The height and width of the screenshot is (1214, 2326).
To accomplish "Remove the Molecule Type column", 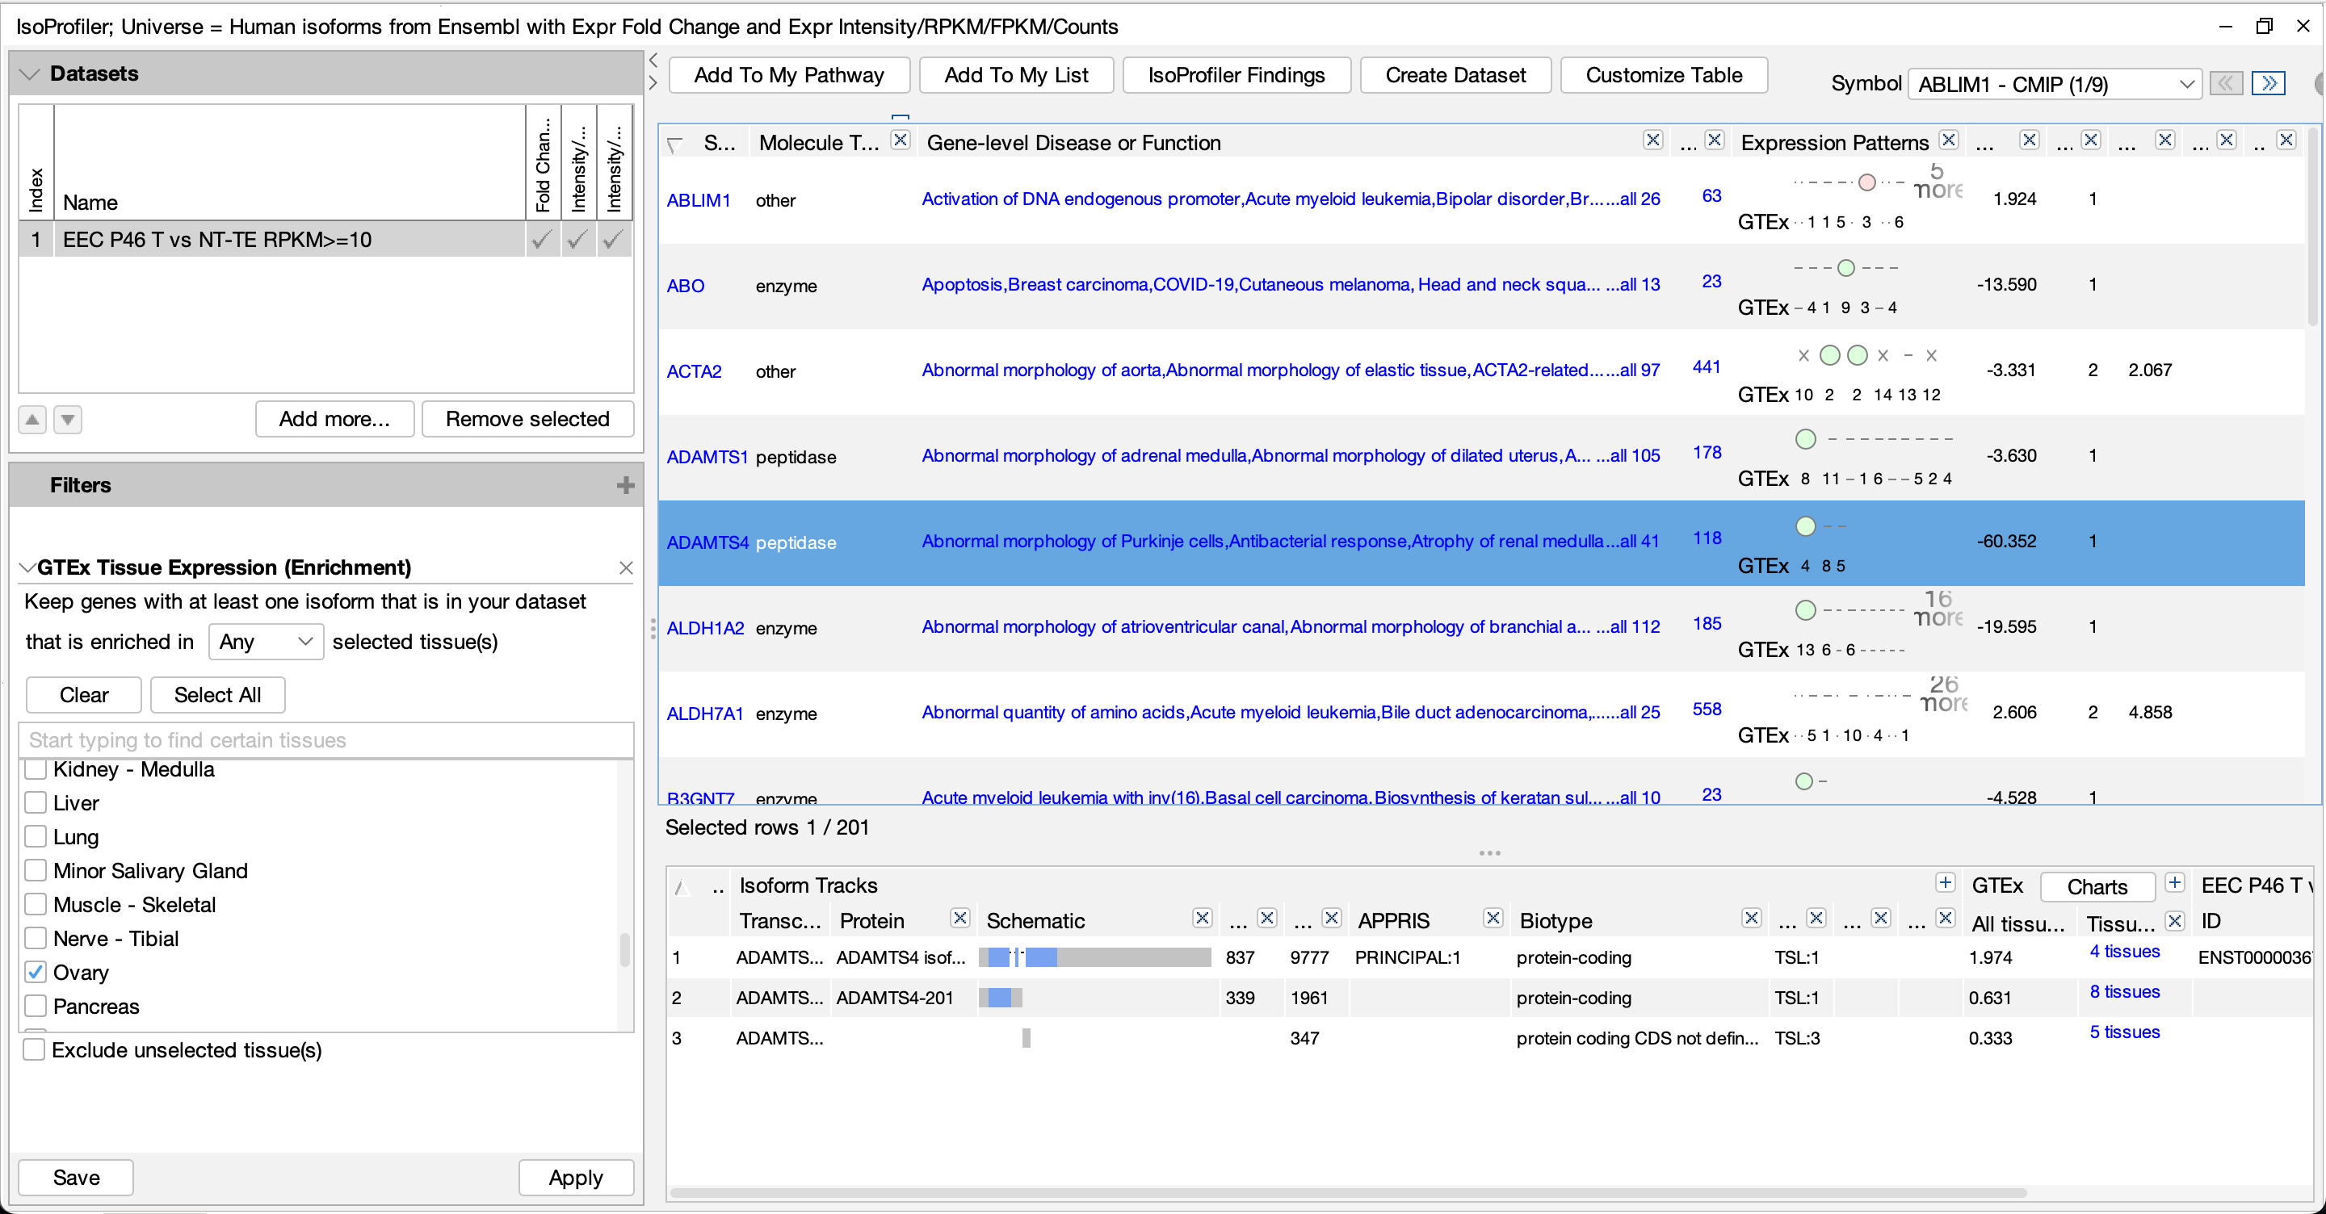I will click(x=901, y=140).
